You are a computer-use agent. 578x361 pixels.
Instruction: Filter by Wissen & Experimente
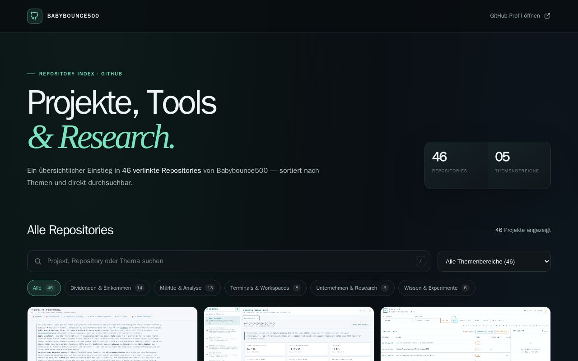pyautogui.click(x=437, y=288)
